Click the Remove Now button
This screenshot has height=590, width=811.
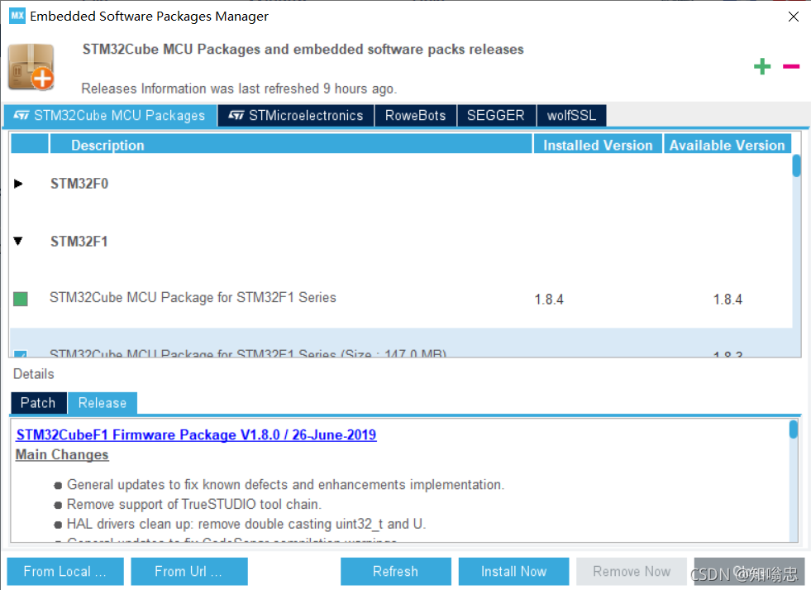[x=632, y=571]
